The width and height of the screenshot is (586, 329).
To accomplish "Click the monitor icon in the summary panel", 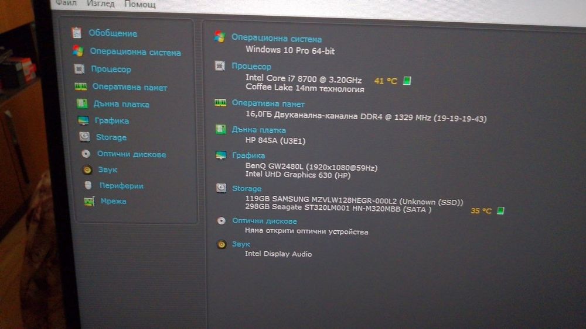I will tap(221, 155).
